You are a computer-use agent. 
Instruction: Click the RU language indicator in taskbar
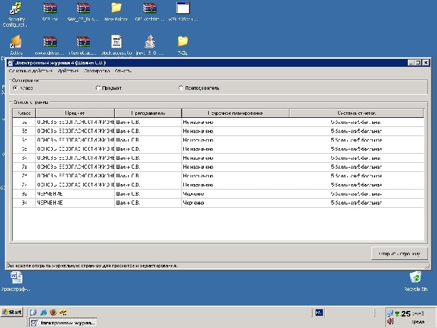pos(319,312)
